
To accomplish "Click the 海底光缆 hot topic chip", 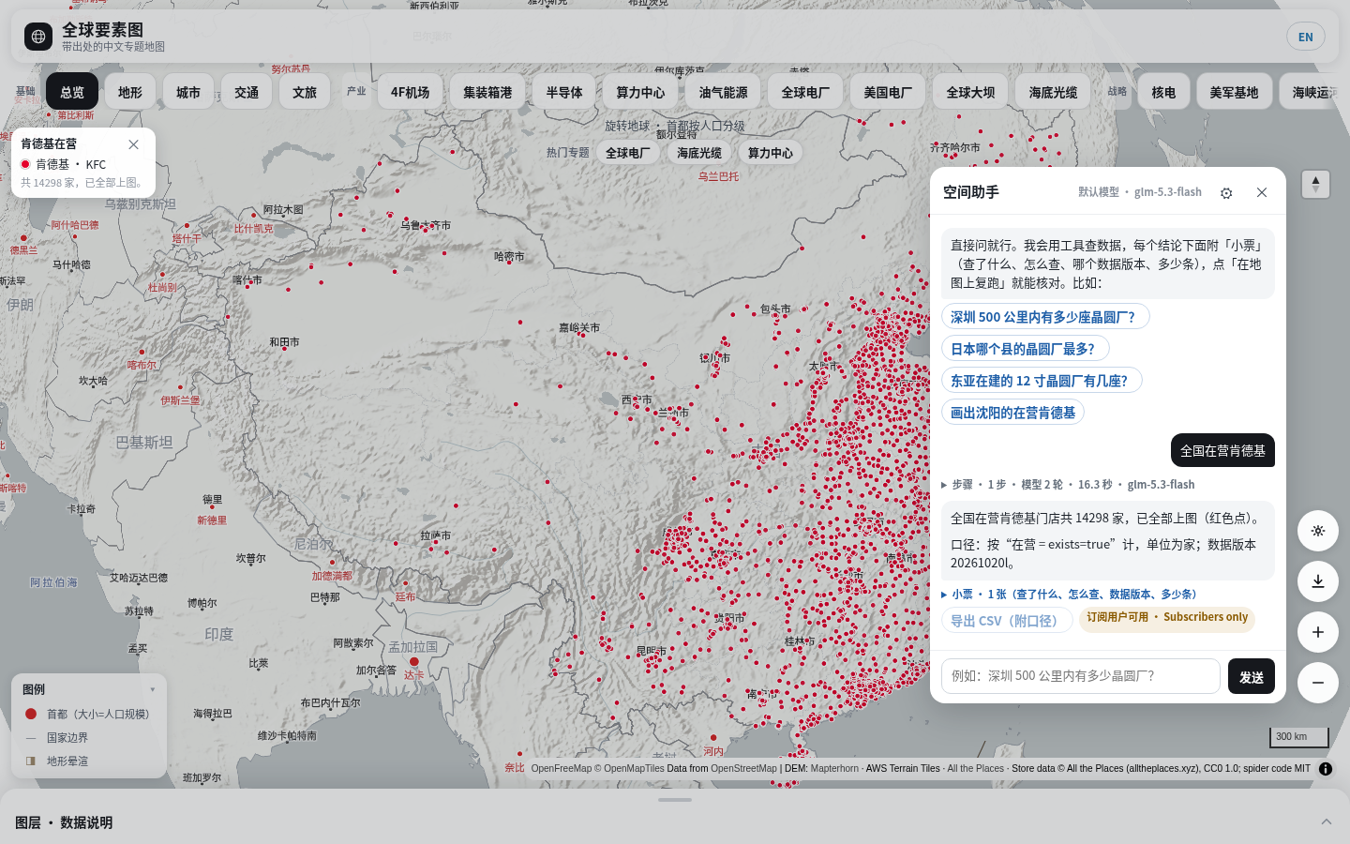I will coord(699,153).
